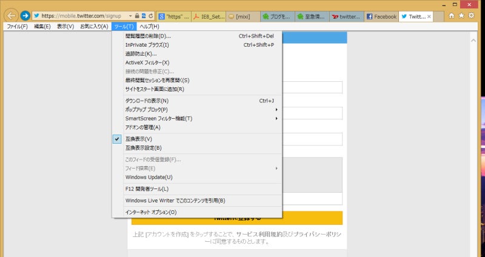Toggle 互換表示(V) checked menu item
Viewport: 485px width, 257px height.
point(139,139)
